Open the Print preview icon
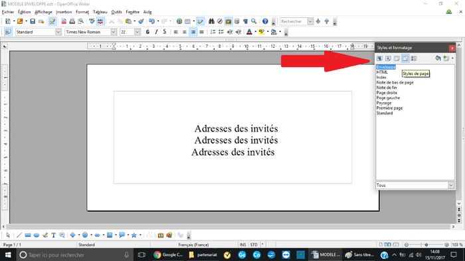 pyautogui.click(x=80, y=21)
